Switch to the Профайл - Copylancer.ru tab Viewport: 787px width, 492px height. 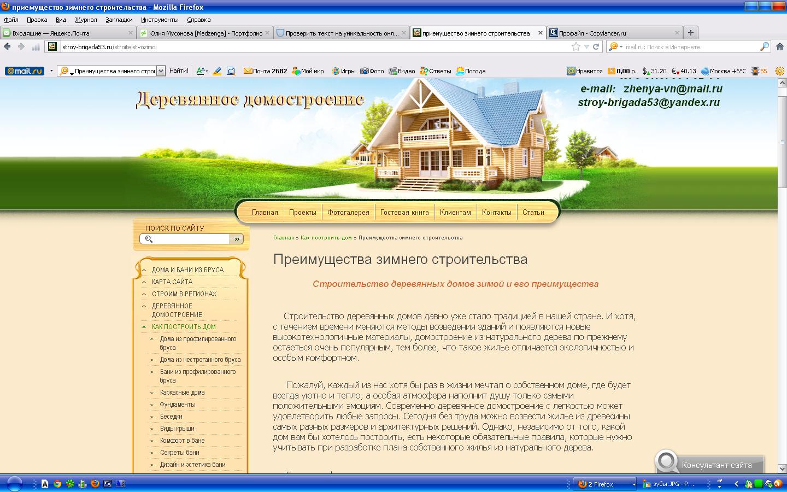(x=615, y=33)
